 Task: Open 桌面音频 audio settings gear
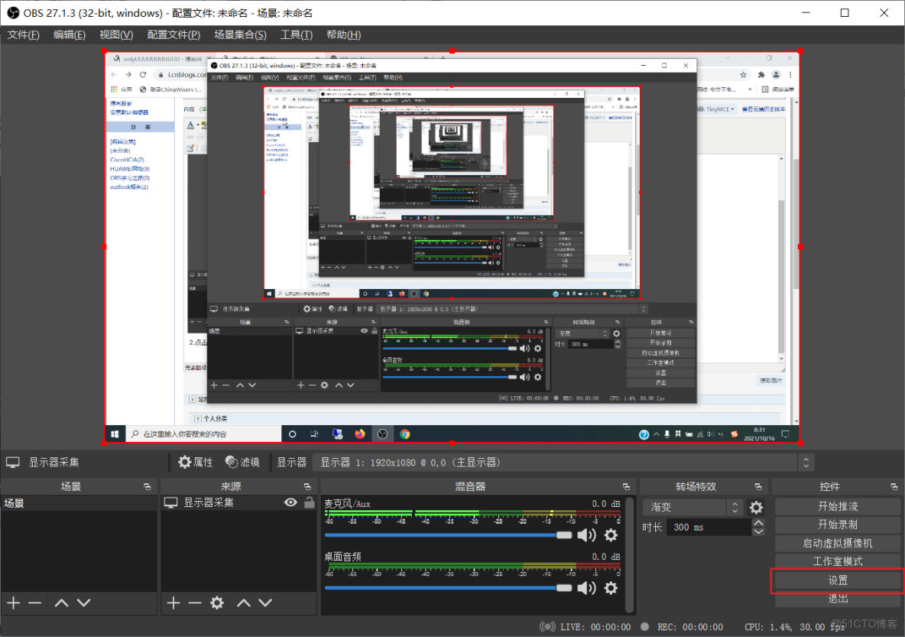coord(611,588)
